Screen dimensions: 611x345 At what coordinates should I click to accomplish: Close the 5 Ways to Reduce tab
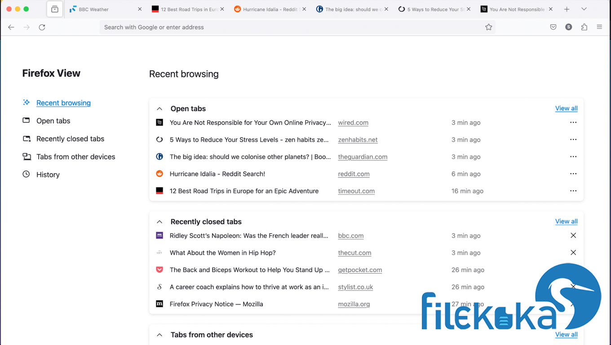click(469, 9)
